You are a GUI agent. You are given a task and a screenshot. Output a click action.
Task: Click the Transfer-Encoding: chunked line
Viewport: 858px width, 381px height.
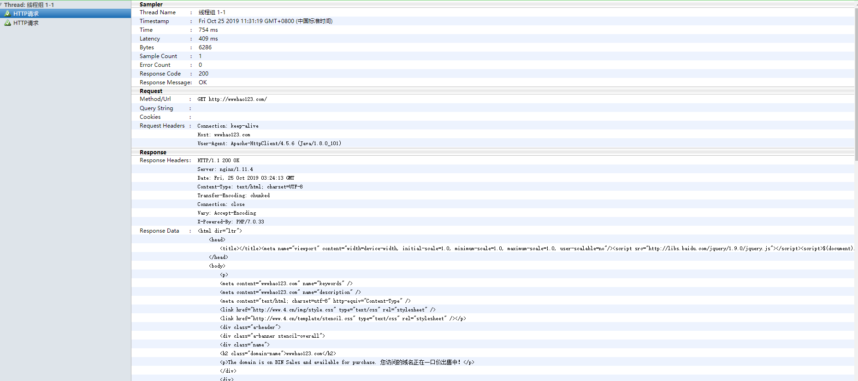click(x=234, y=195)
